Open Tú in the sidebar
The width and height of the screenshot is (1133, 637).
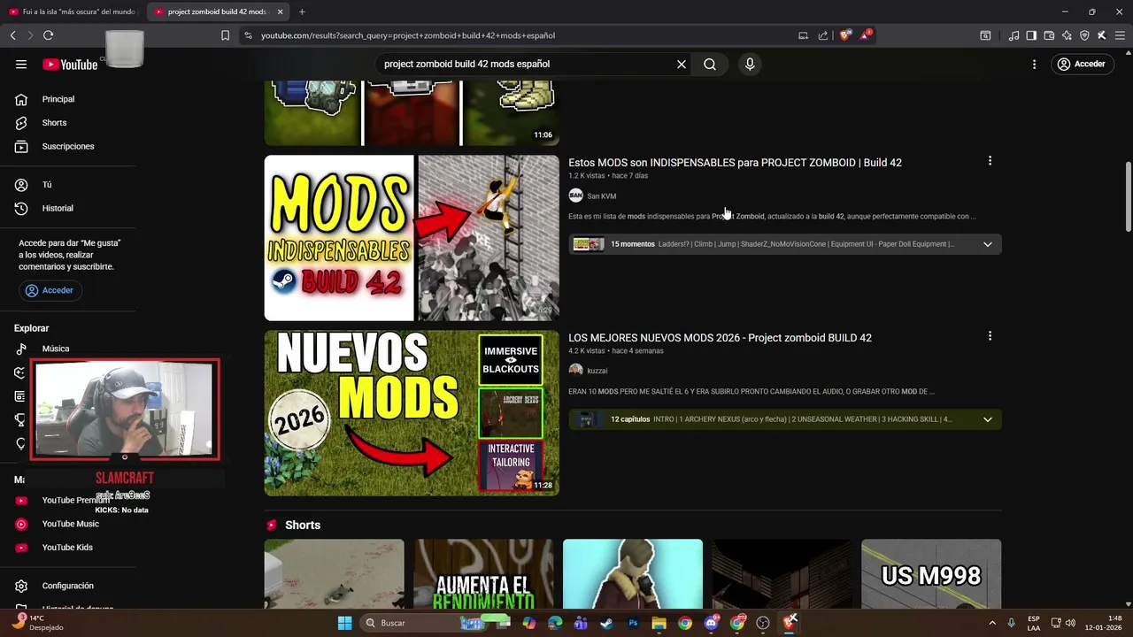[47, 185]
